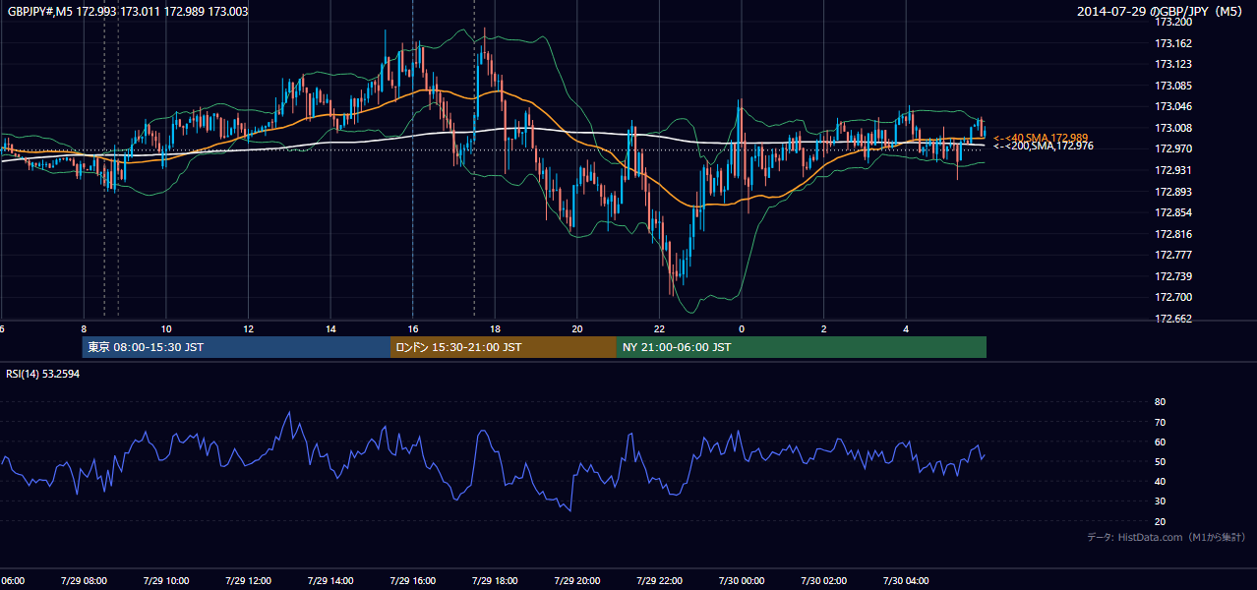
Task: Select the NY 21:00-06:00 JST session bar
Action: coord(802,347)
